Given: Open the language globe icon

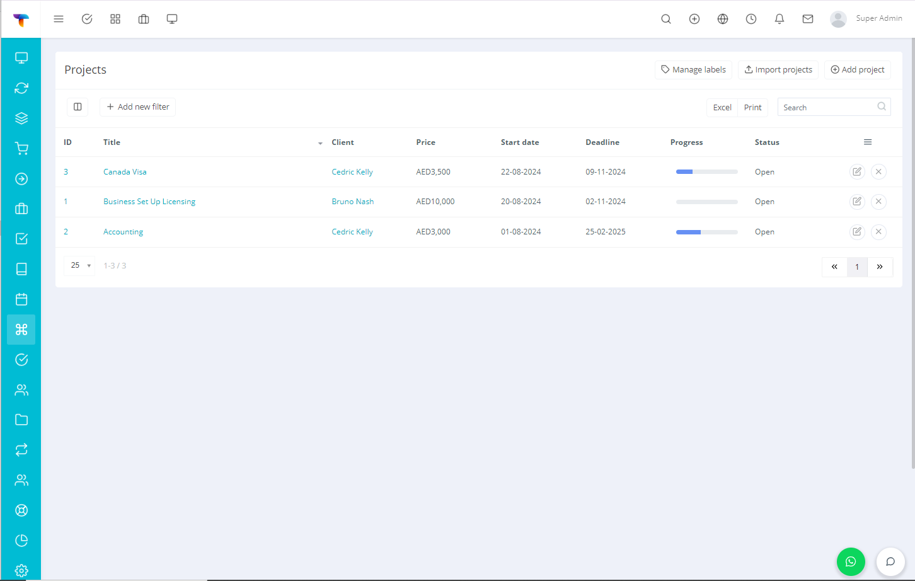Looking at the screenshot, I should click(x=723, y=19).
